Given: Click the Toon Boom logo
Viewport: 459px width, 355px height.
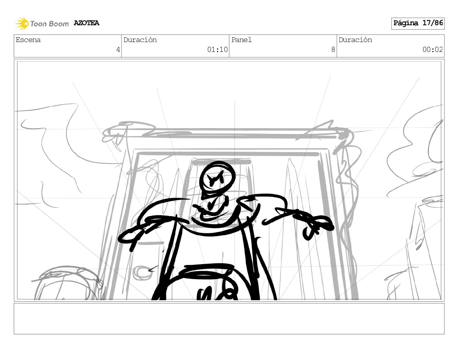Looking at the screenshot, I should click(x=42, y=23).
